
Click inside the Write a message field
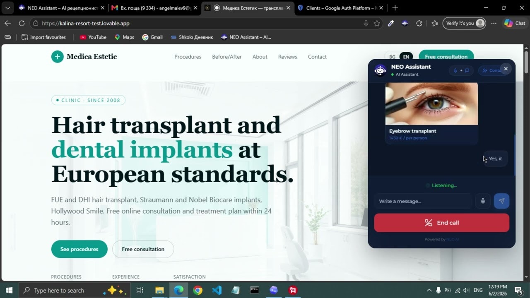click(423, 201)
